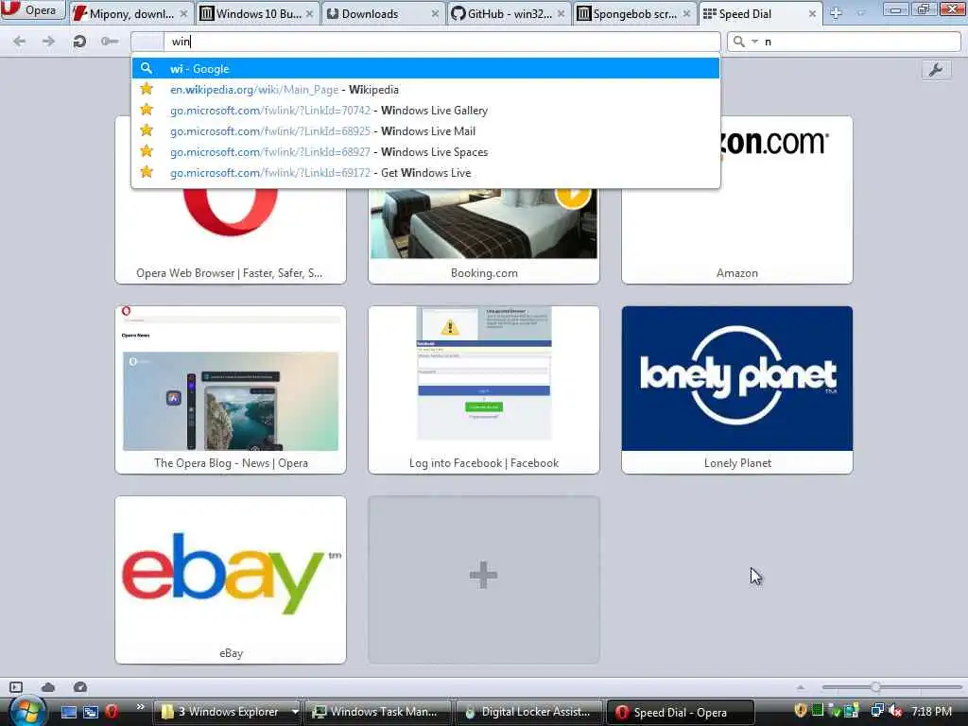Toggle the panels sidebar icon

point(16,687)
